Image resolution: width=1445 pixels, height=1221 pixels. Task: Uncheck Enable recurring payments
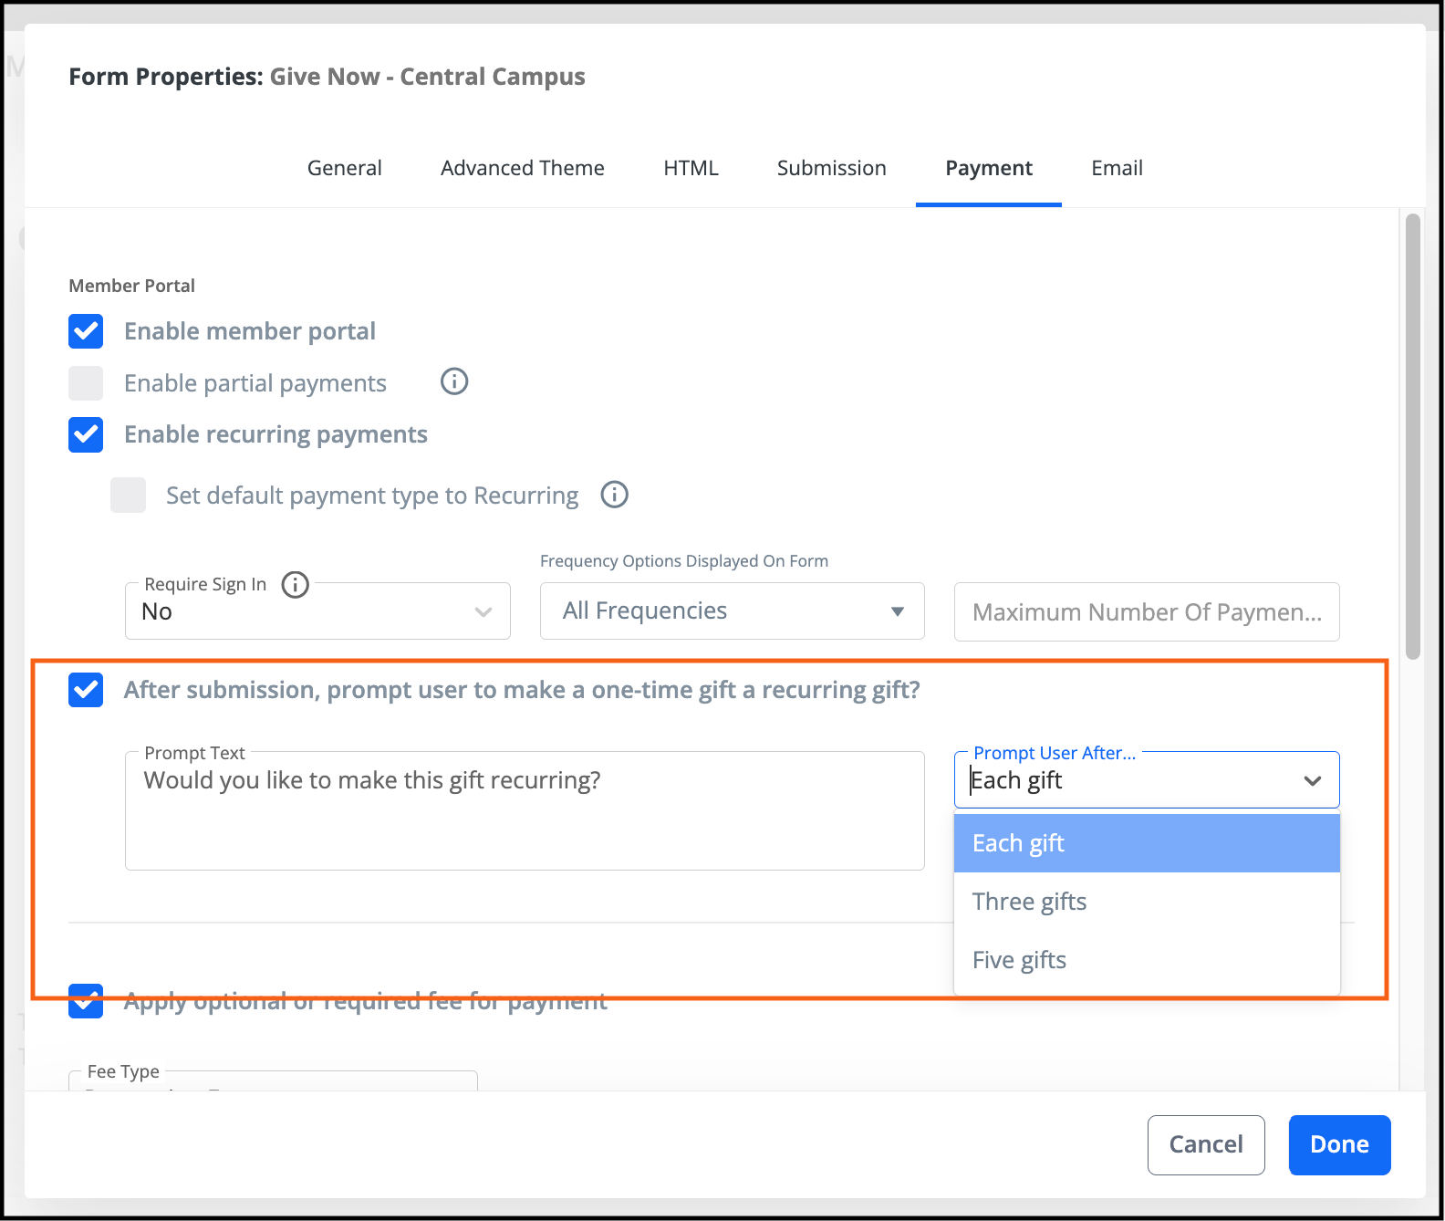[86, 434]
